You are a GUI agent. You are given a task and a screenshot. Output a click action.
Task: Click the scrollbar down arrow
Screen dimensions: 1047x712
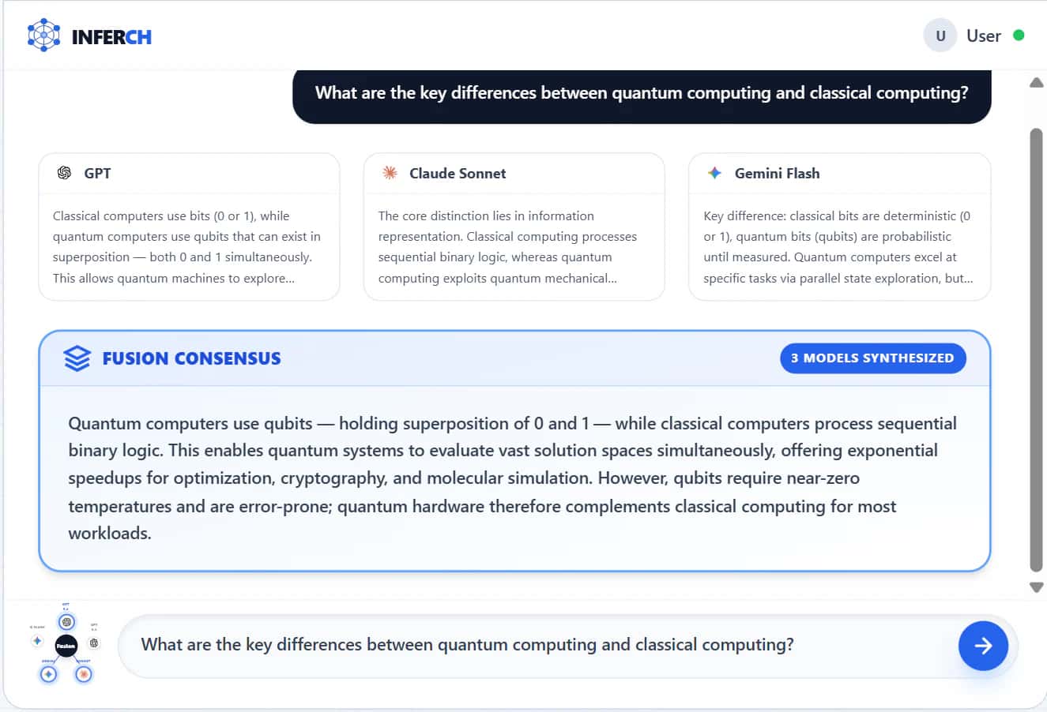(x=1037, y=587)
